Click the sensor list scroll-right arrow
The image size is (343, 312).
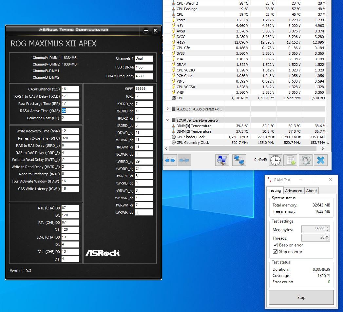[x=323, y=148]
